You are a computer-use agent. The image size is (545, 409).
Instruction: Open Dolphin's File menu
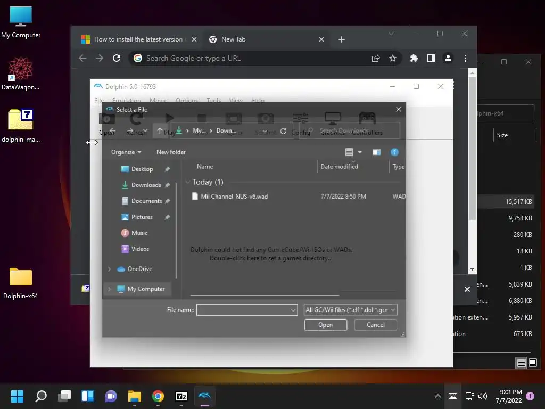pos(99,100)
